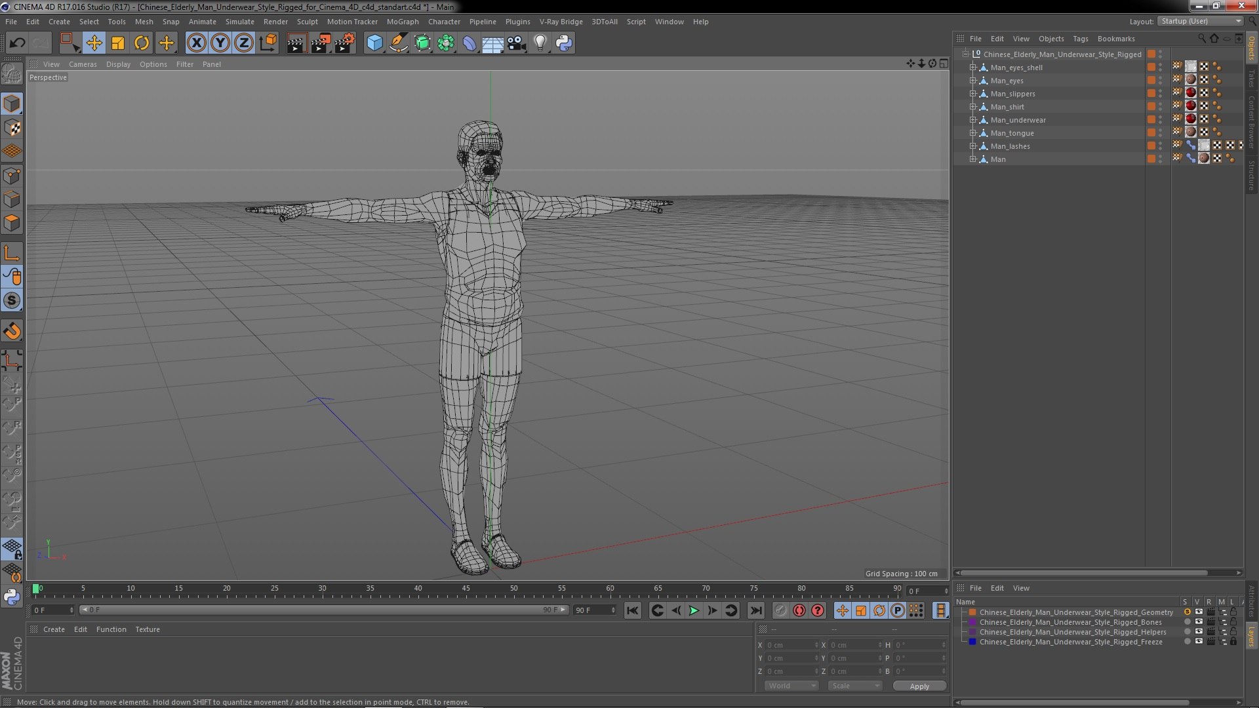Collapse the Chinese_Elderly_Man root null
This screenshot has height=708, width=1259.
pos(965,54)
